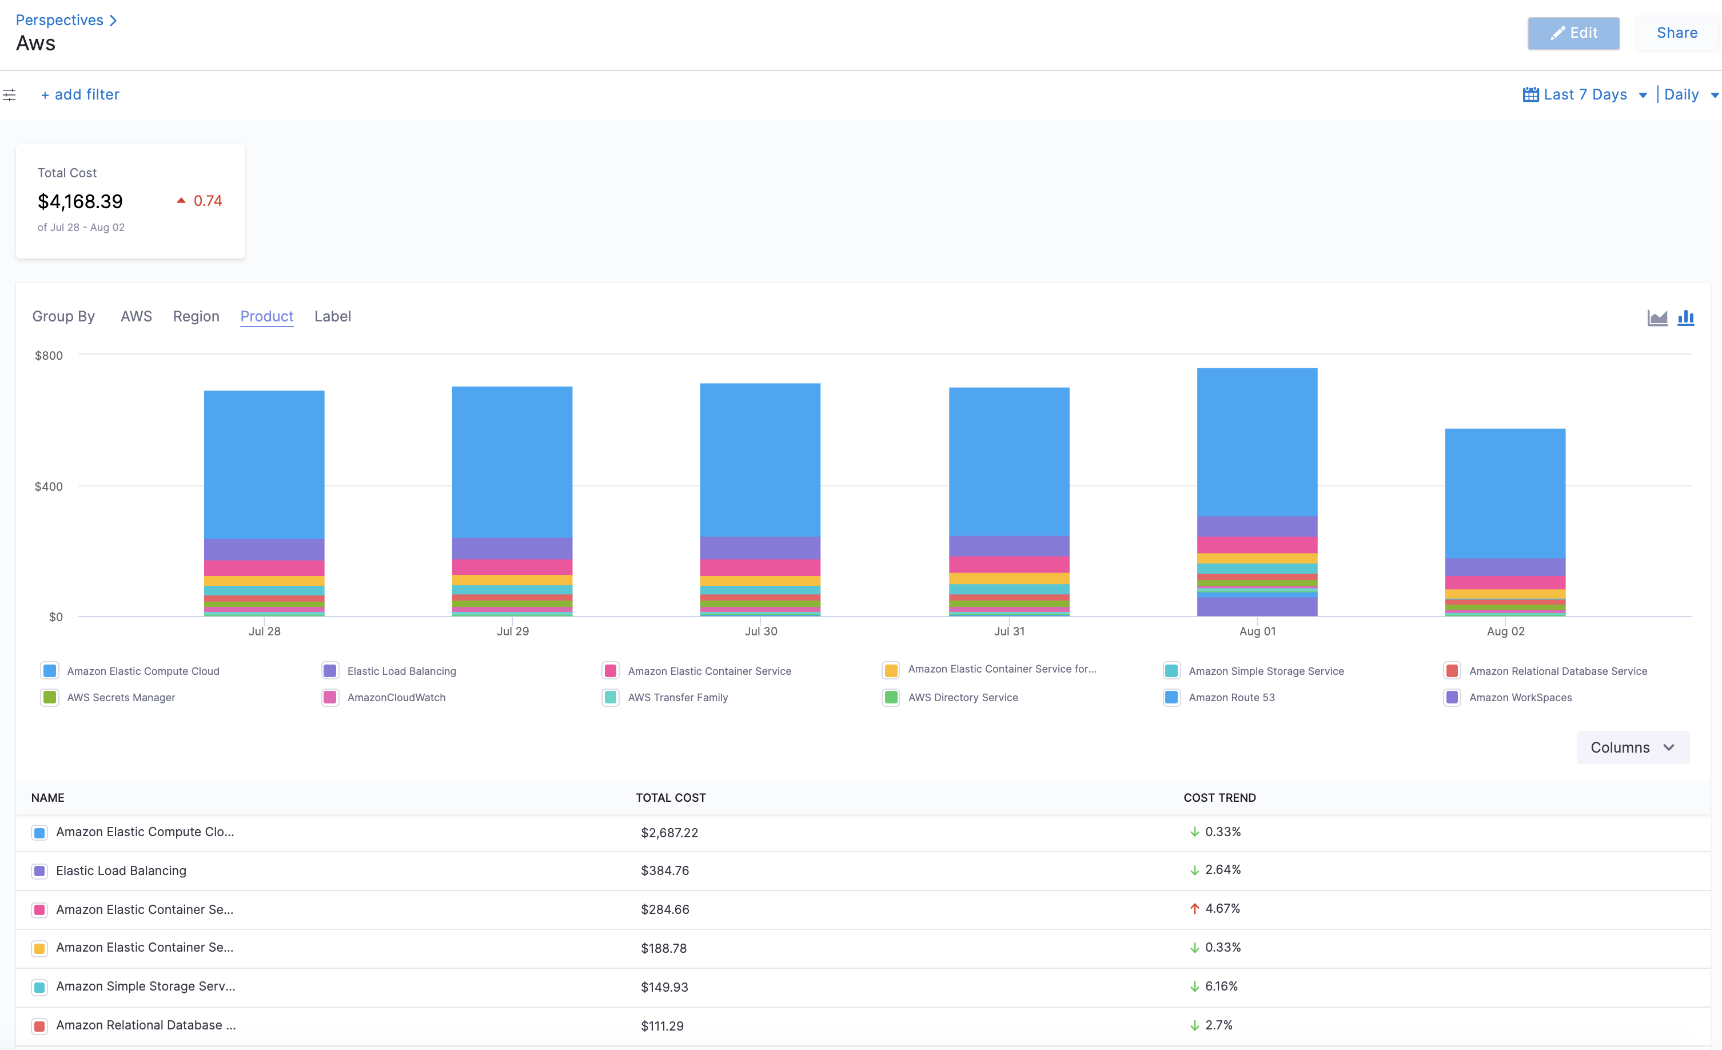Toggle Elastic Load Balancing legend series

[x=389, y=671]
